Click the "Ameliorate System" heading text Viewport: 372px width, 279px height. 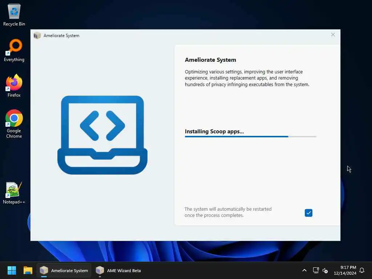[x=210, y=60]
